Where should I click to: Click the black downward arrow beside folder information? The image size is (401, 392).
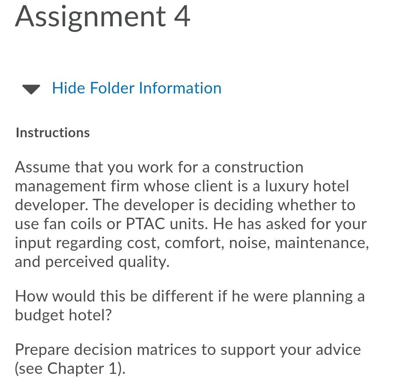tap(32, 89)
